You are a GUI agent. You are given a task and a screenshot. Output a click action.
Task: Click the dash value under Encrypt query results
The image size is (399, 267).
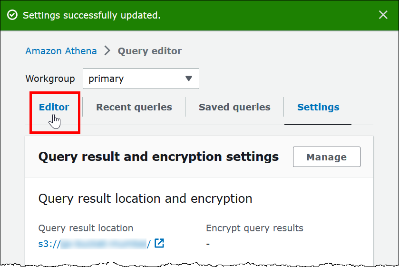click(208, 244)
